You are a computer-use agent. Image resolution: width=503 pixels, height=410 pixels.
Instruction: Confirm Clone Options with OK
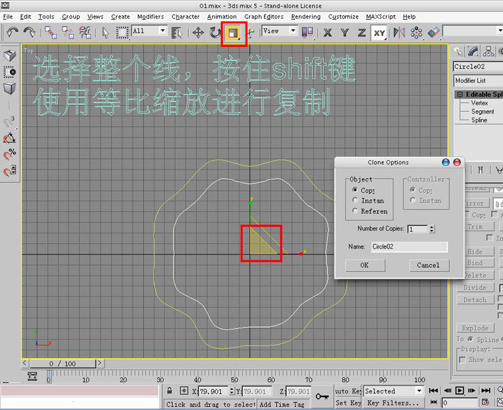[365, 265]
